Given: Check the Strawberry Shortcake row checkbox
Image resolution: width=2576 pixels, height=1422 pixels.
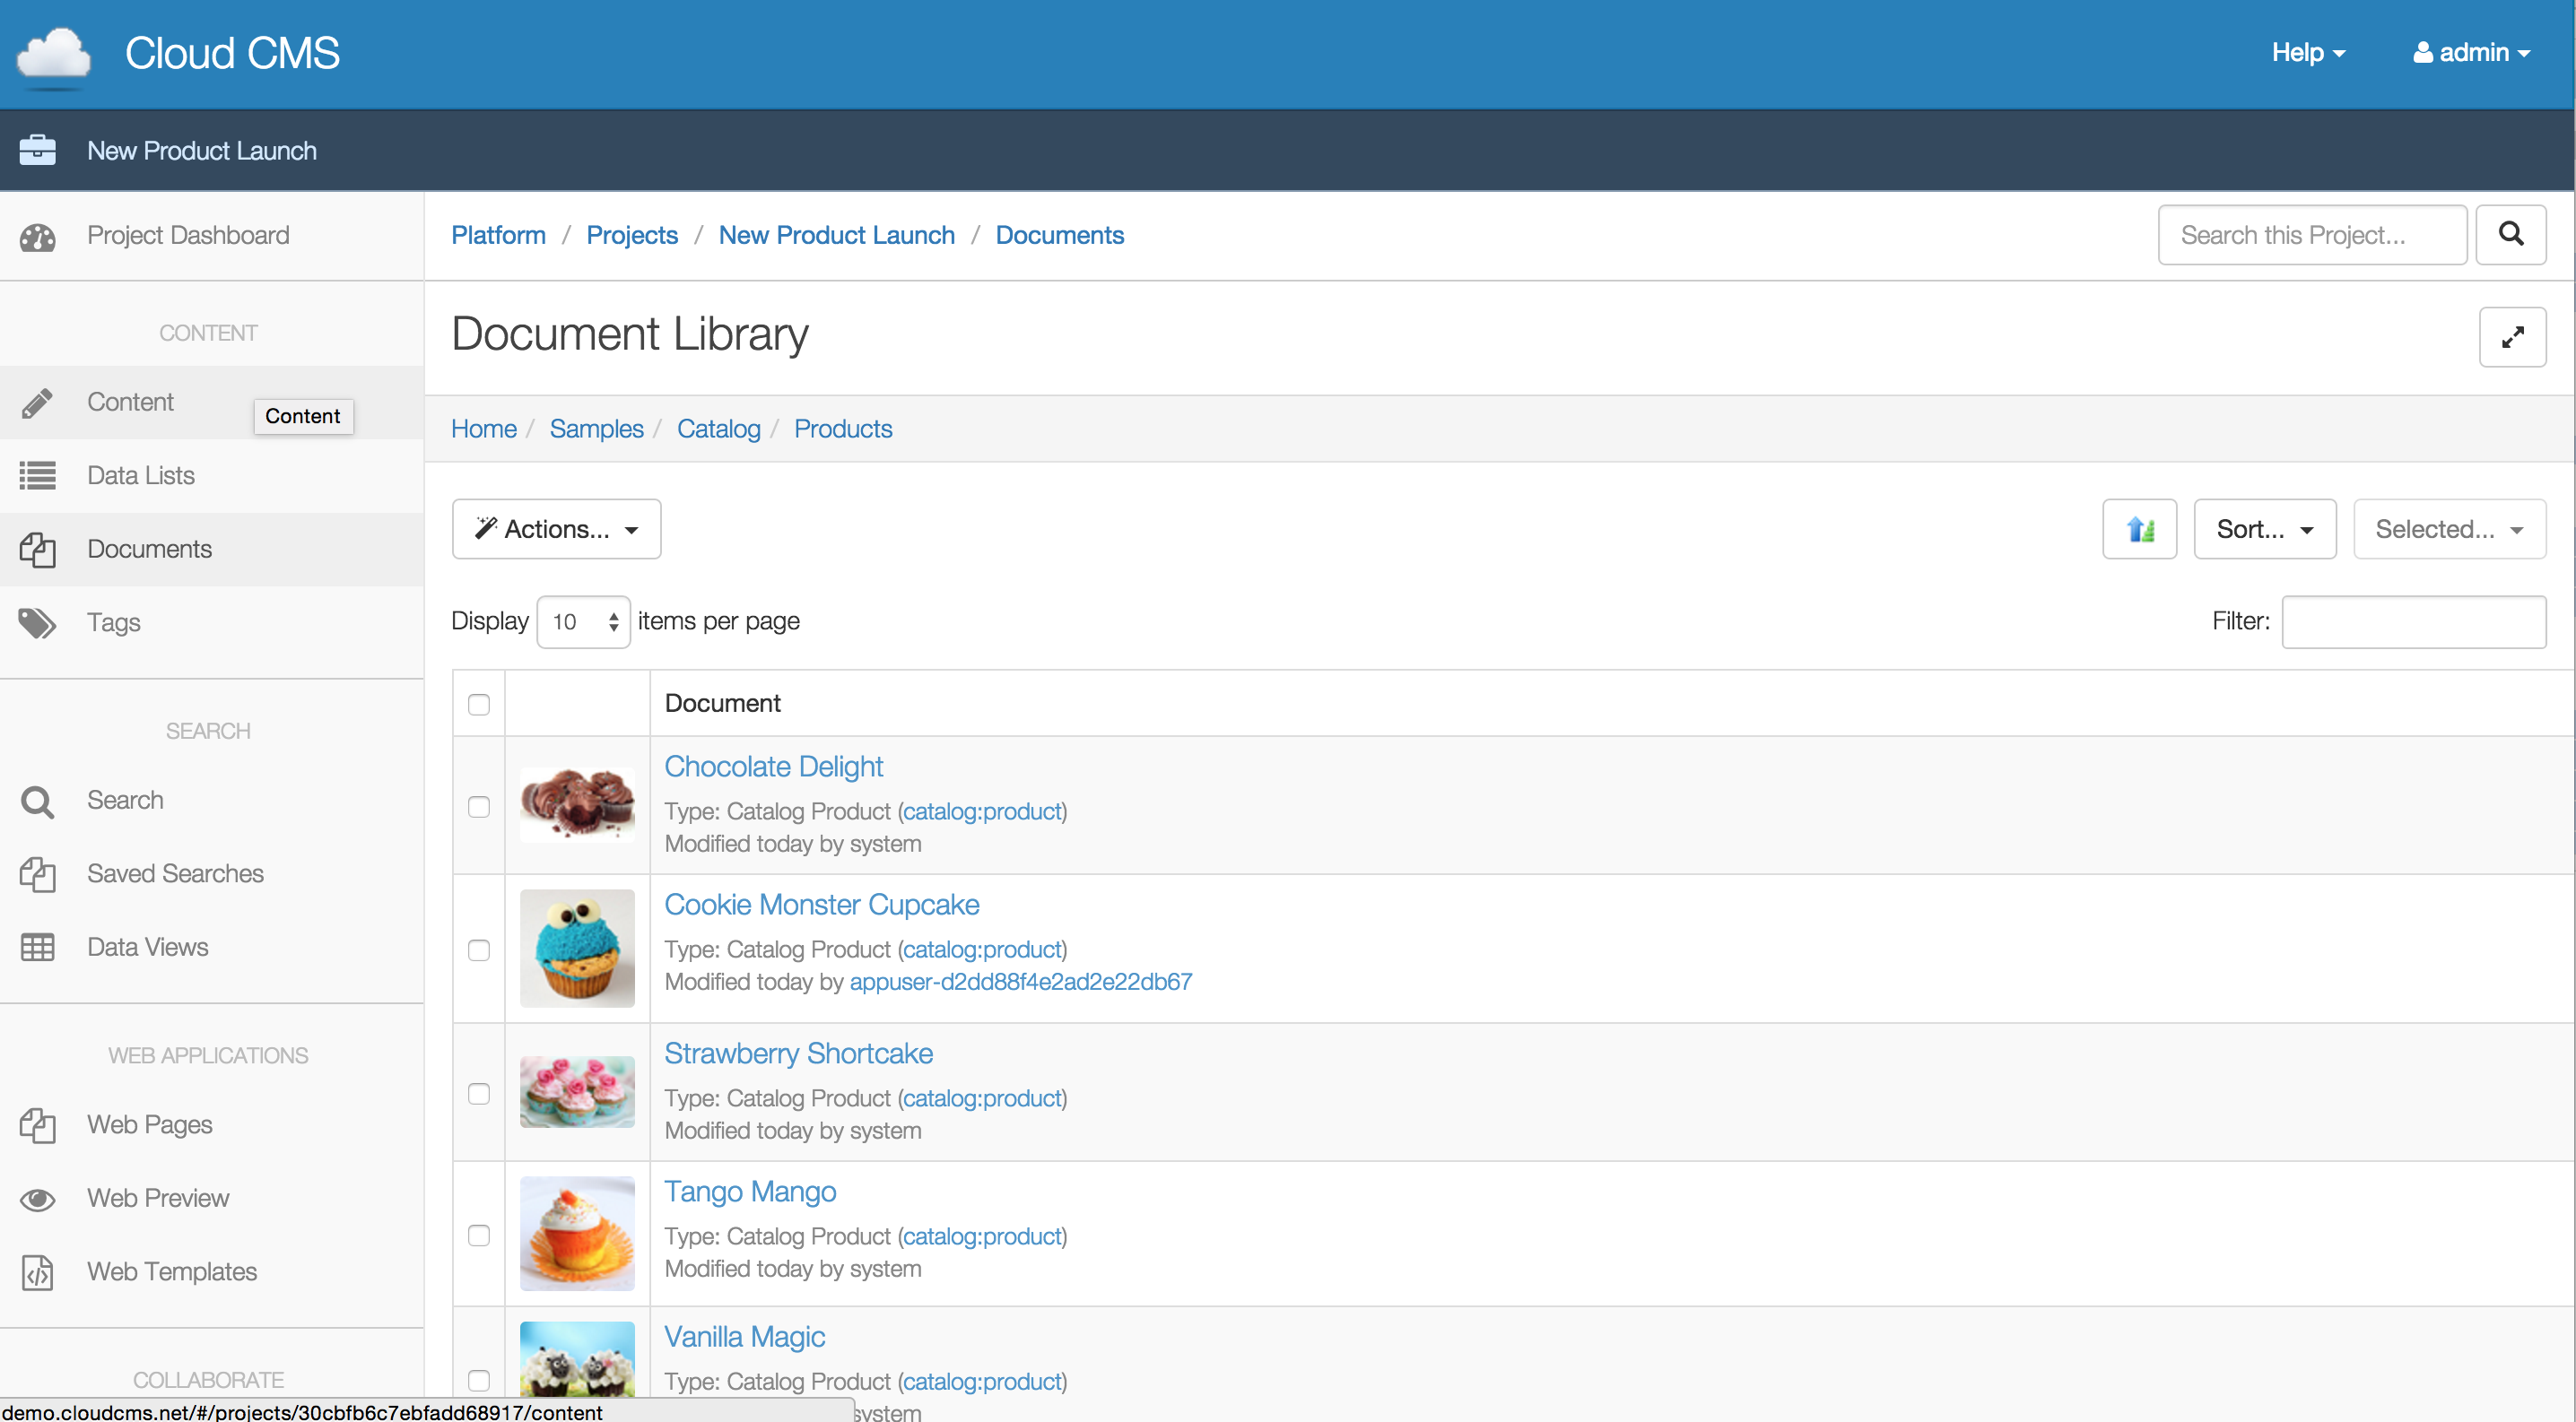Looking at the screenshot, I should coord(479,1093).
